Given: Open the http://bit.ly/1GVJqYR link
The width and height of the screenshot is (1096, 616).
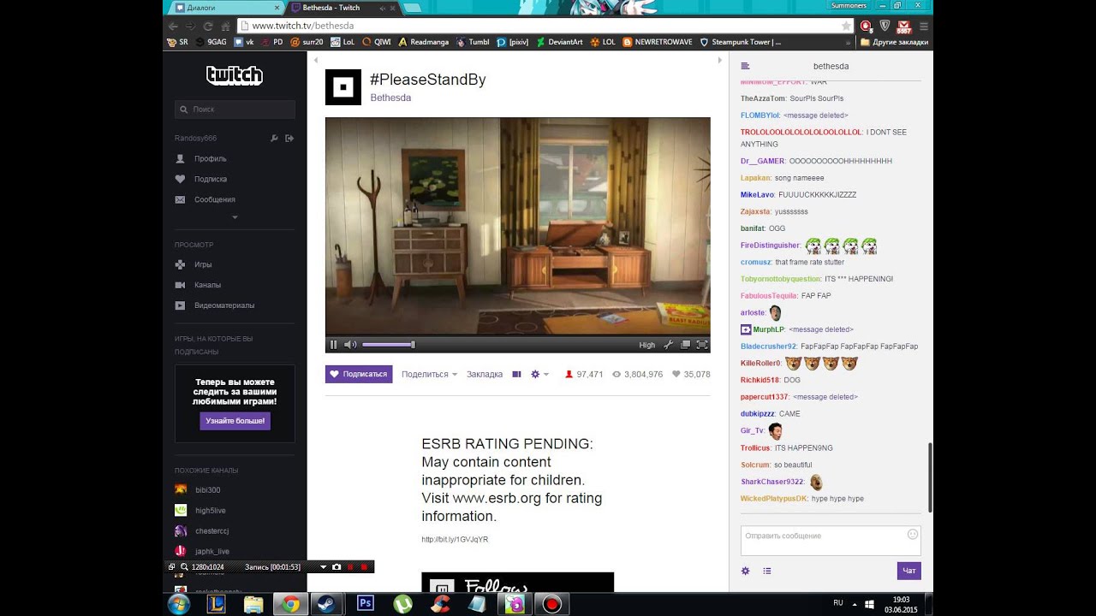Looking at the screenshot, I should tap(455, 540).
